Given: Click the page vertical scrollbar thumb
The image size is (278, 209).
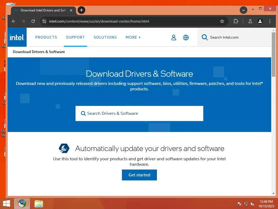Looking at the screenshot, I should point(273,54).
